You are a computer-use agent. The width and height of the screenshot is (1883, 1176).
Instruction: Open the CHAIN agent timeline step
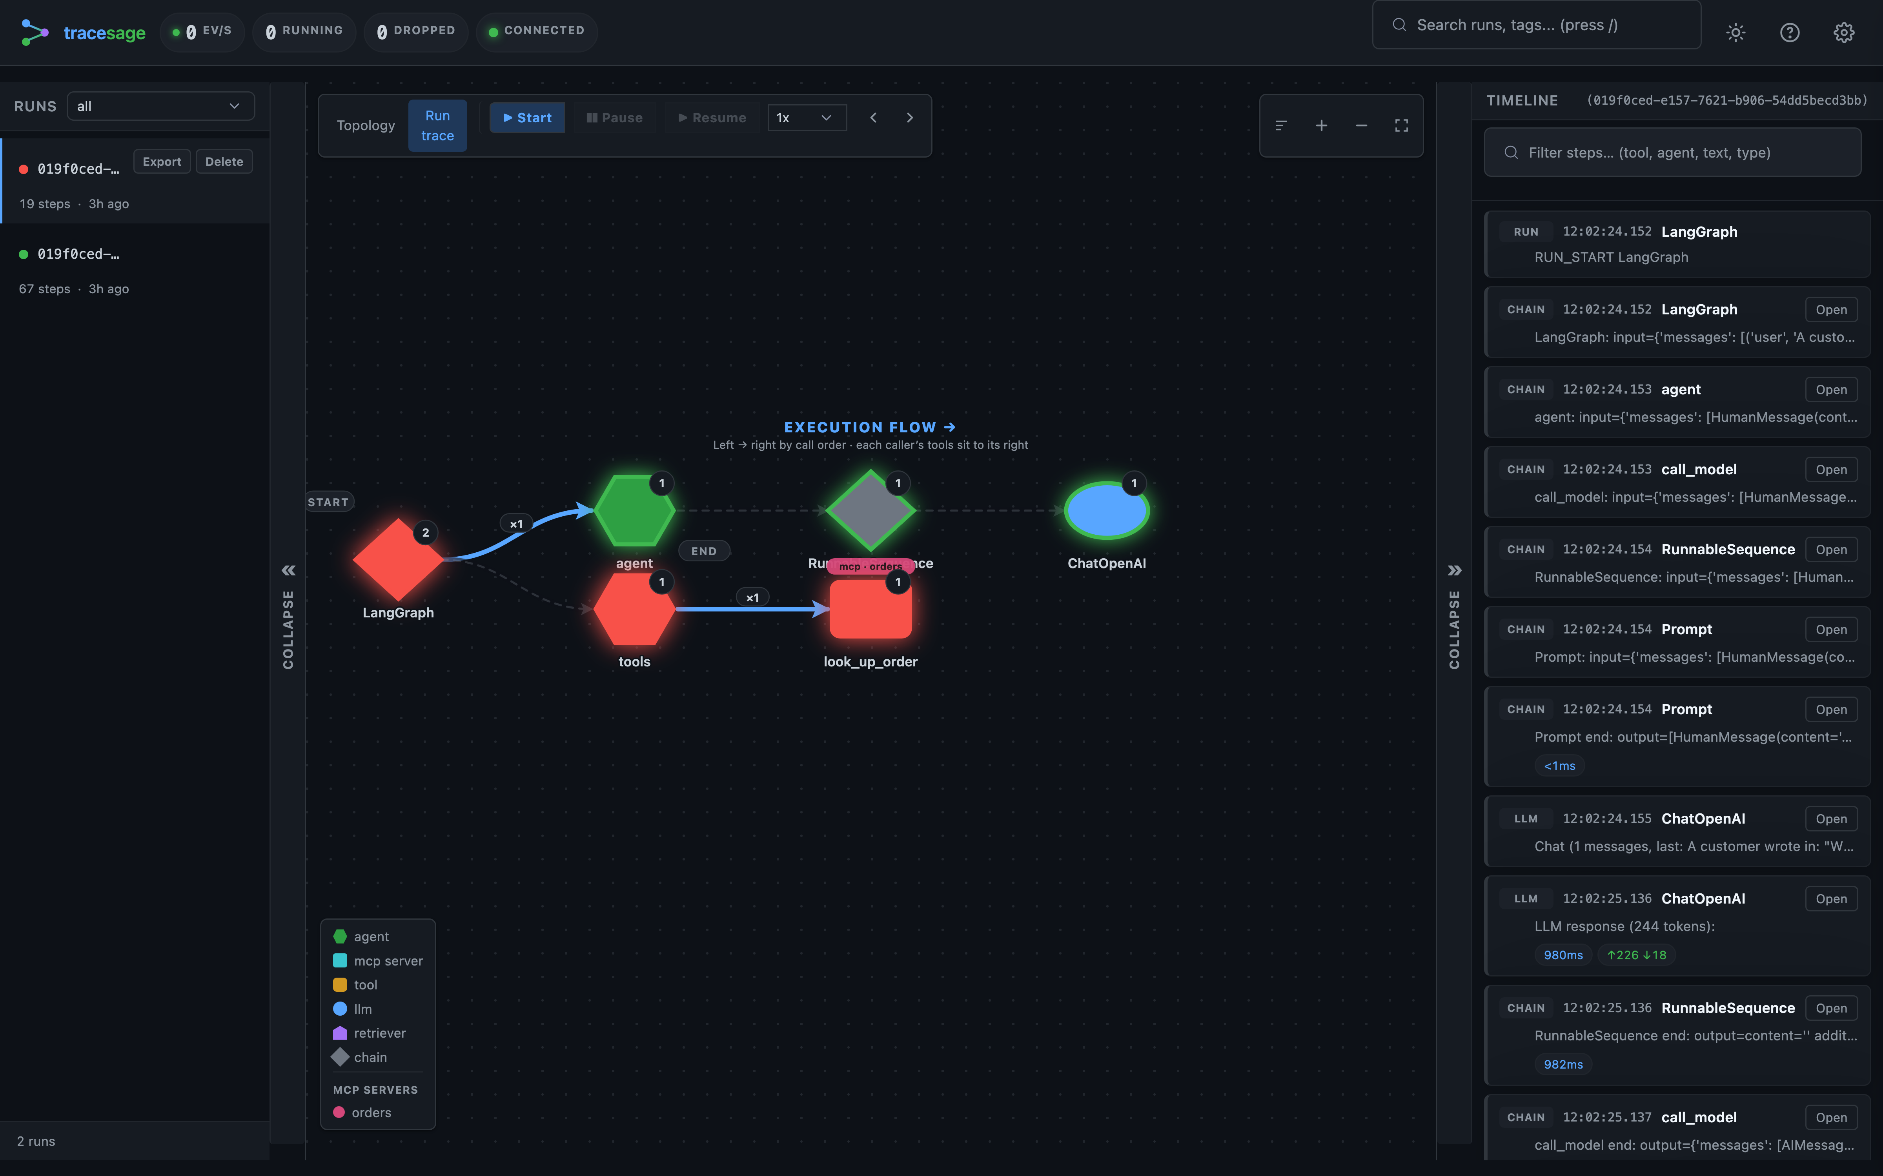click(x=1831, y=390)
